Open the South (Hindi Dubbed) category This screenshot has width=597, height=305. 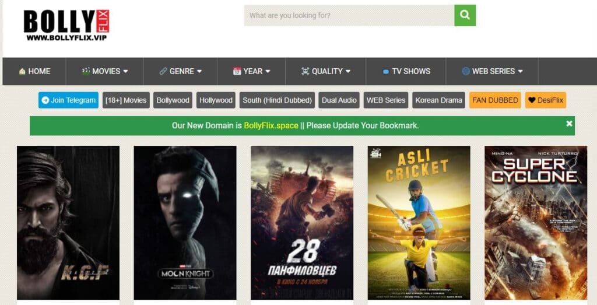click(278, 100)
